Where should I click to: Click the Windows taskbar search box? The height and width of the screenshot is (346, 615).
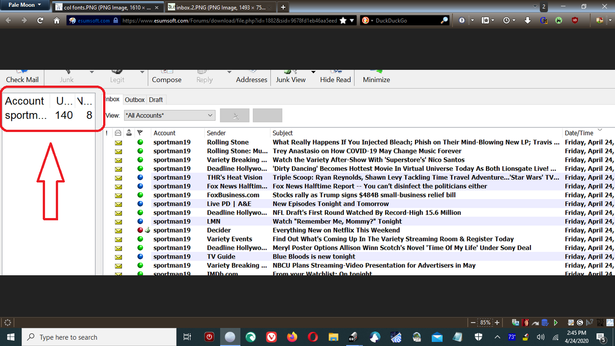[x=99, y=337]
